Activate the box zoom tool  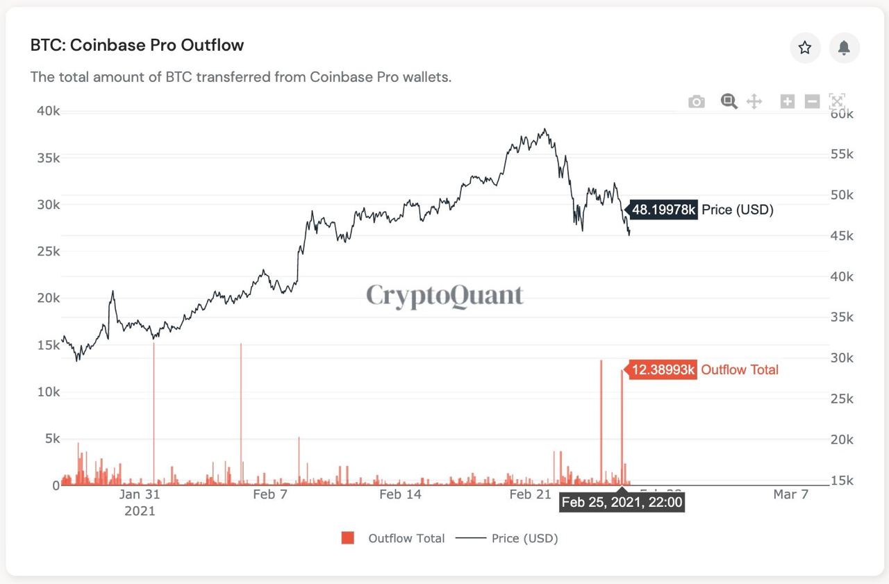729,101
